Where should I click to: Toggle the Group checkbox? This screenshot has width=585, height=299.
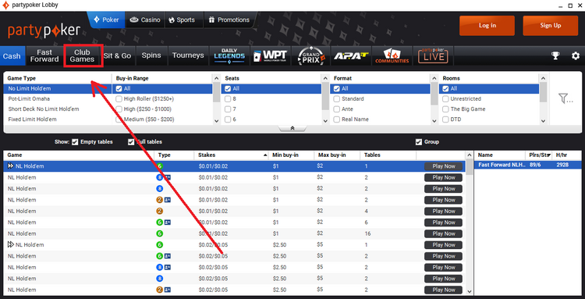tap(419, 142)
